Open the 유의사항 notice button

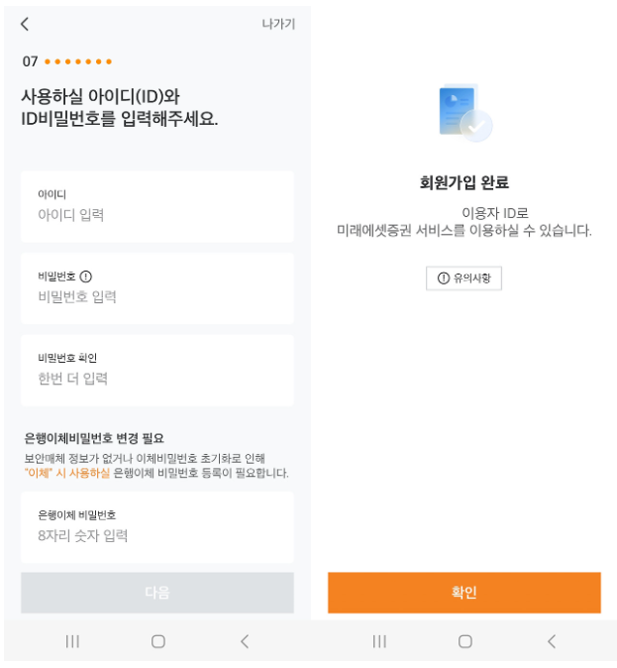click(463, 278)
